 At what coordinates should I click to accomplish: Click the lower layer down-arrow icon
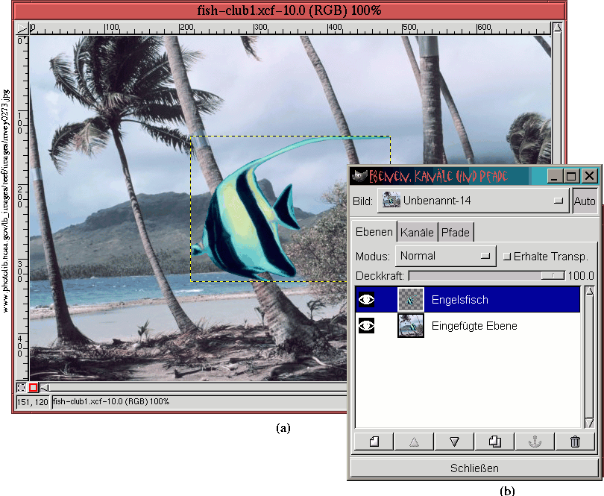tap(455, 441)
